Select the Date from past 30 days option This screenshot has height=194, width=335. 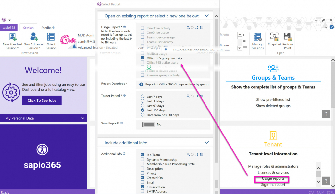click(x=143, y=115)
